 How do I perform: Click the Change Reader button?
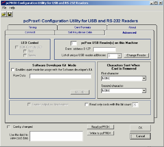coord(136,55)
